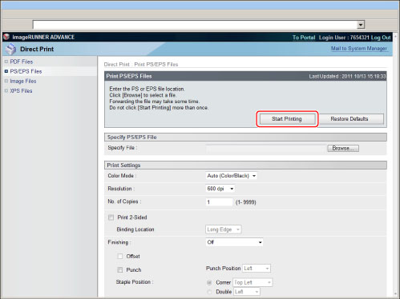The height and width of the screenshot is (299, 400).
Task: Click the imageRUNNER ADVANCE logo icon
Action: (x=6, y=37)
